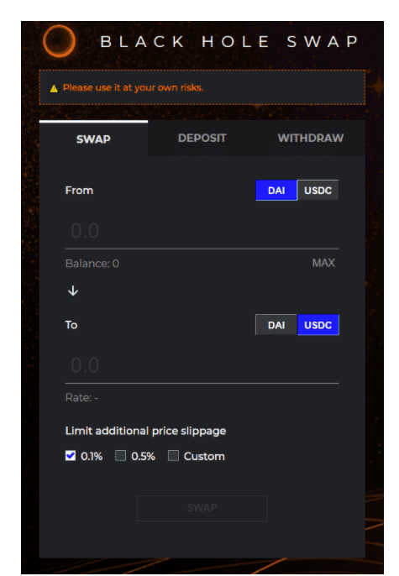This screenshot has height=576, width=399.
Task: Click MAX to use full balance
Action: [x=323, y=263]
